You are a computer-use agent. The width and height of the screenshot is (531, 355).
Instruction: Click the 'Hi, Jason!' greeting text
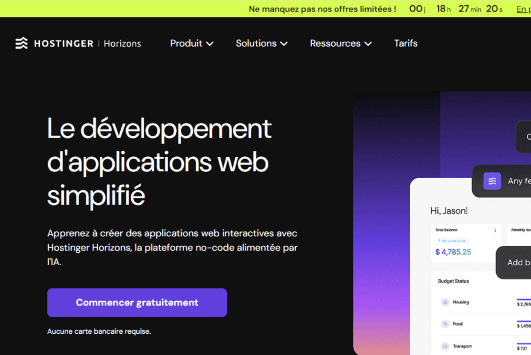pos(449,211)
